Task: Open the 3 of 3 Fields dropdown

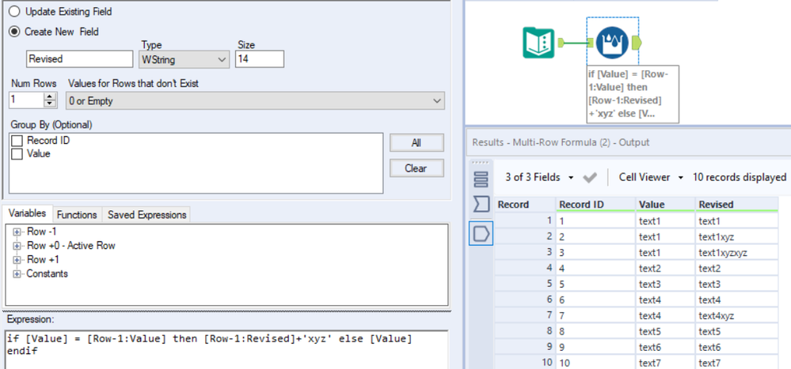Action: [540, 177]
